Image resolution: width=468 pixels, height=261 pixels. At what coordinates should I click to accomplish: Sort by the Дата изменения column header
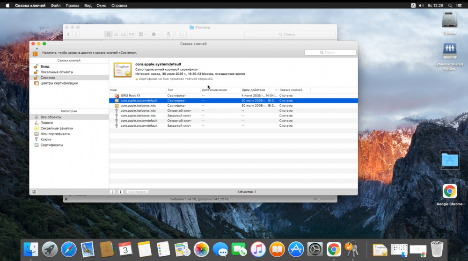pyautogui.click(x=220, y=90)
